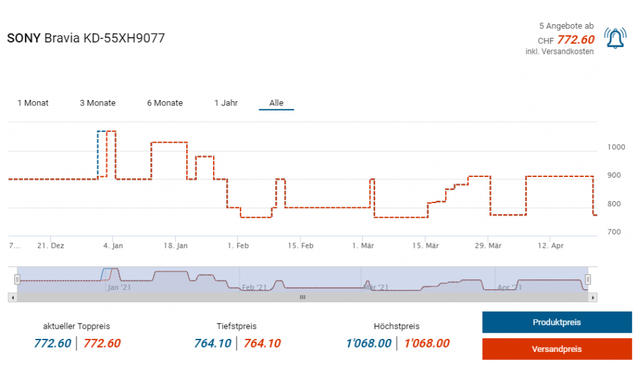Click inkl. Versandkosten label
The height and width of the screenshot is (365, 636).
(560, 52)
